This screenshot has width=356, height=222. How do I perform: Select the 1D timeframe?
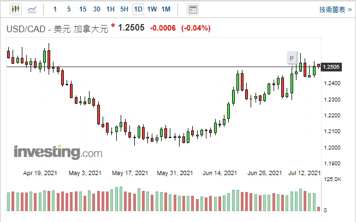[138, 9]
